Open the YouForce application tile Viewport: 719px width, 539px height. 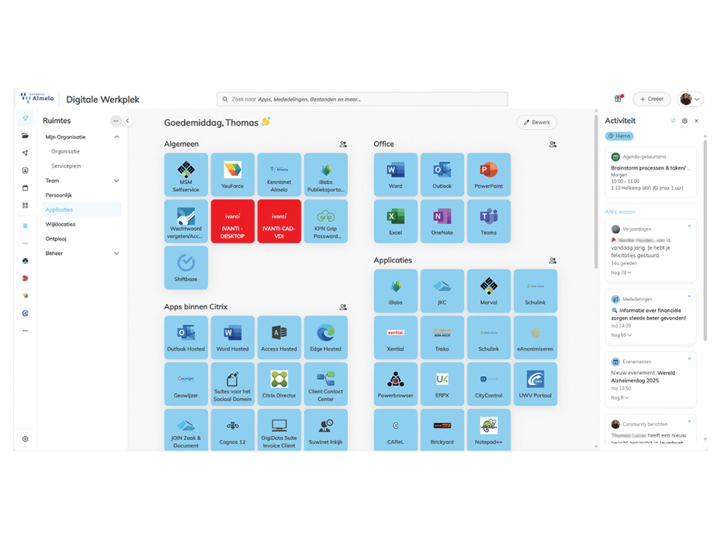click(232, 175)
